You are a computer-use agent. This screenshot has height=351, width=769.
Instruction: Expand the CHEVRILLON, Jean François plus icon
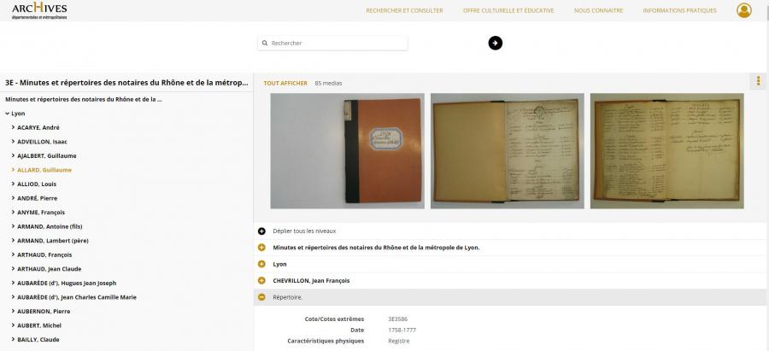coord(261,281)
